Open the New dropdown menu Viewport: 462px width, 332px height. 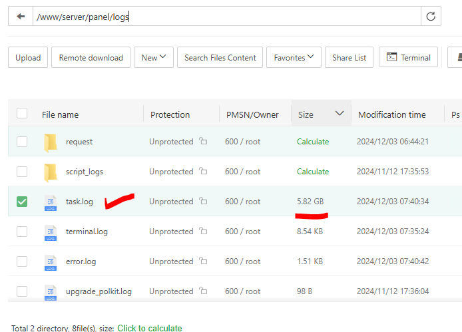click(154, 57)
